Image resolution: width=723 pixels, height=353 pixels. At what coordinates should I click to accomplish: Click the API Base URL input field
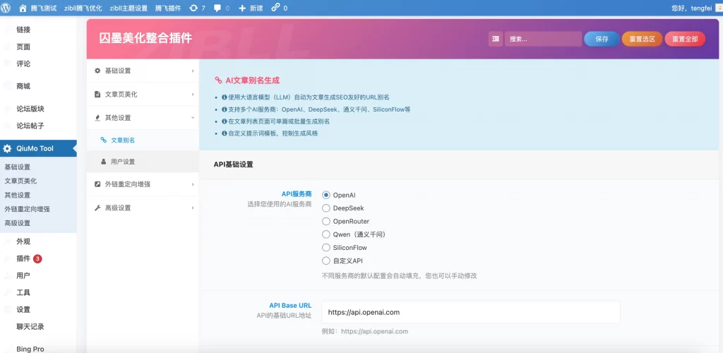click(x=471, y=312)
